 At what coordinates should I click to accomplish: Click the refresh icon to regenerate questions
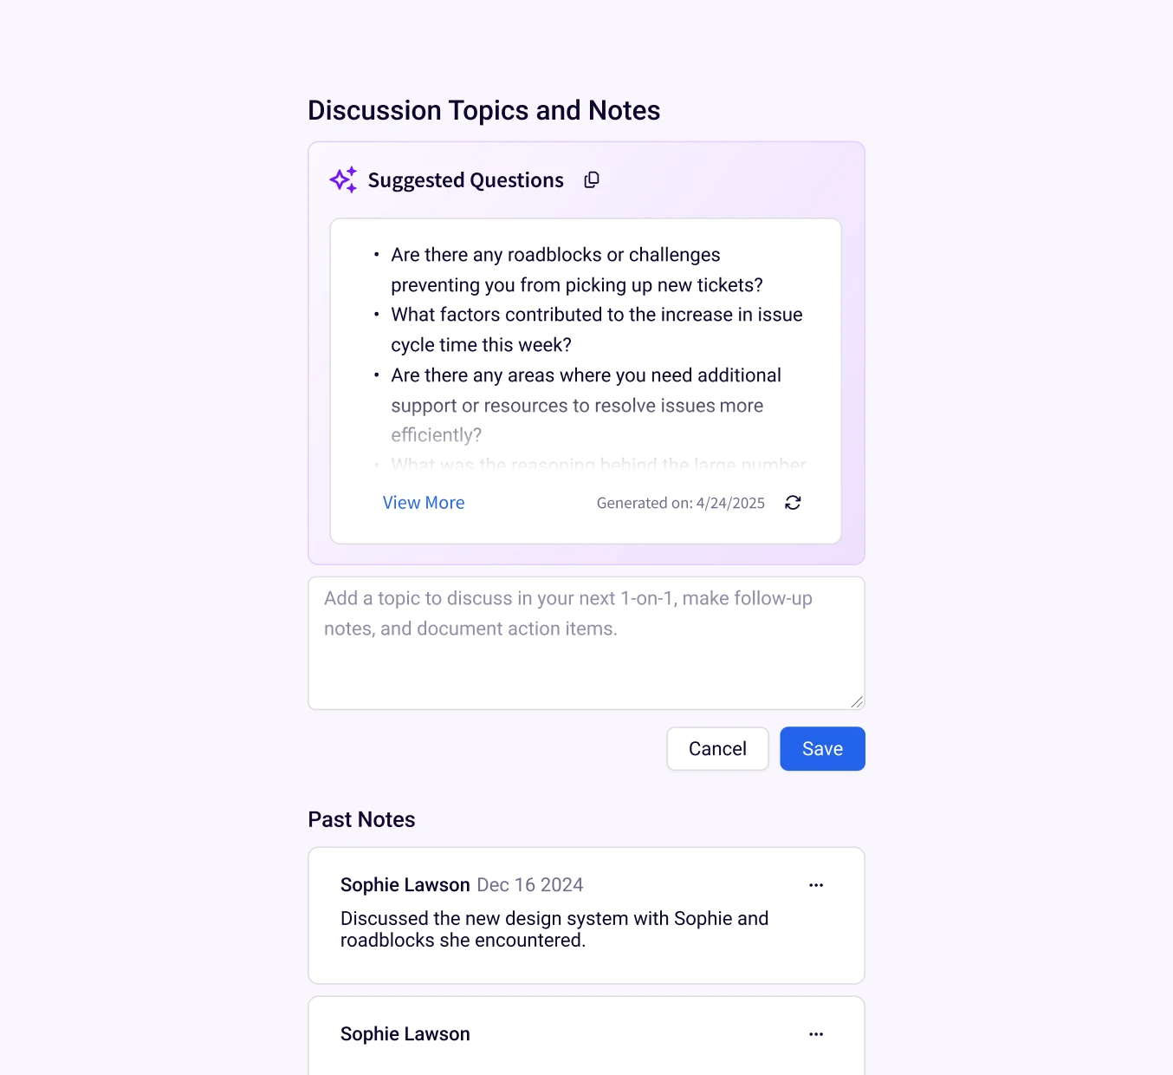[x=793, y=503]
